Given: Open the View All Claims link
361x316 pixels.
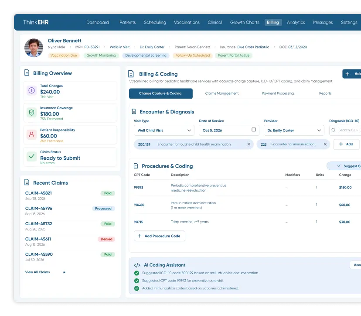Looking at the screenshot, I should [x=37, y=272].
